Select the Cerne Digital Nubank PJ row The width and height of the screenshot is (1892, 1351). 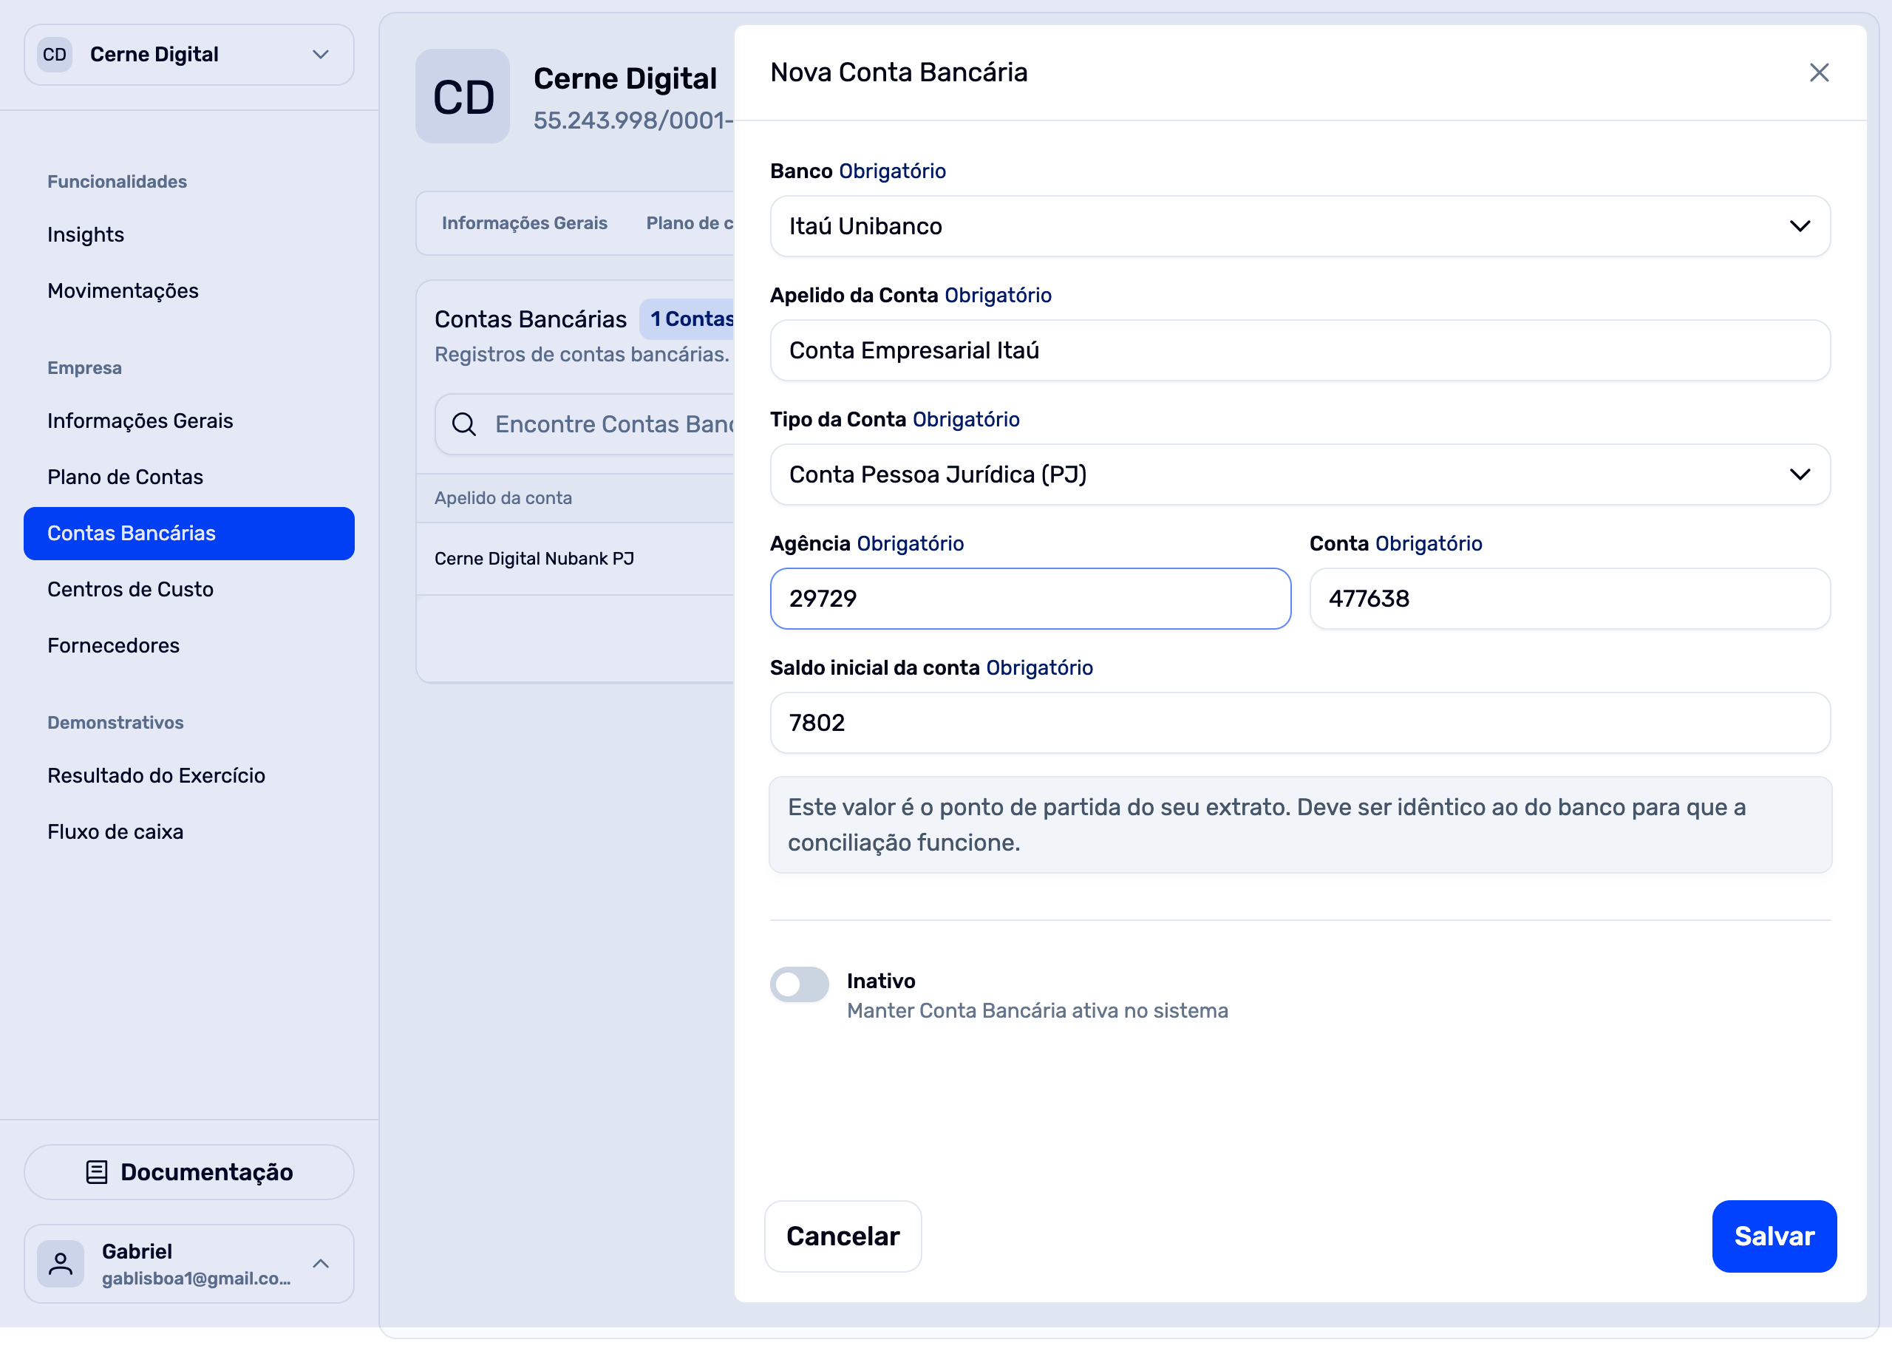pyautogui.click(x=534, y=559)
